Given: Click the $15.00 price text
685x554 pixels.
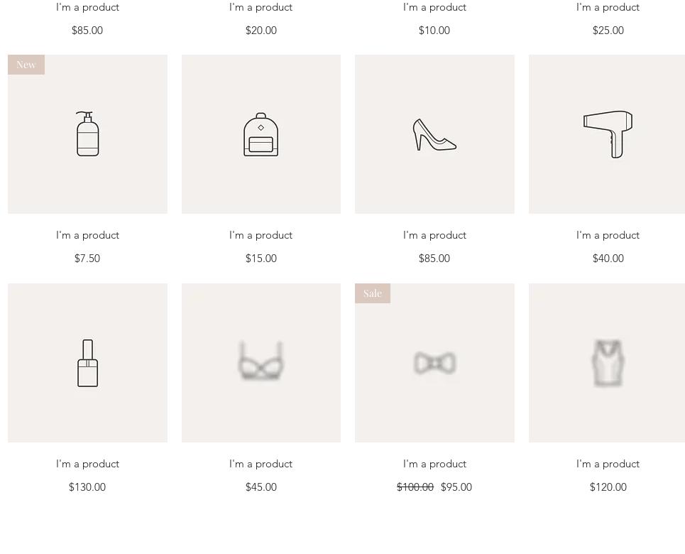Looking at the screenshot, I should click(261, 259).
